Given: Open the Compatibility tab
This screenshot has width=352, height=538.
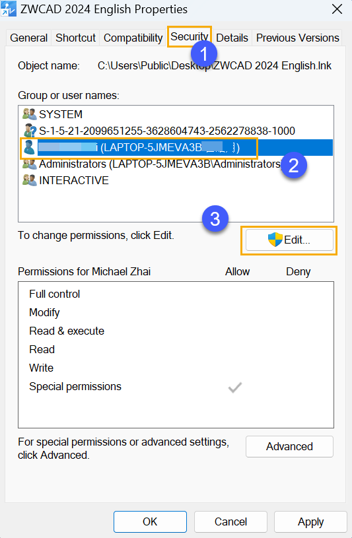Looking at the screenshot, I should (x=133, y=38).
